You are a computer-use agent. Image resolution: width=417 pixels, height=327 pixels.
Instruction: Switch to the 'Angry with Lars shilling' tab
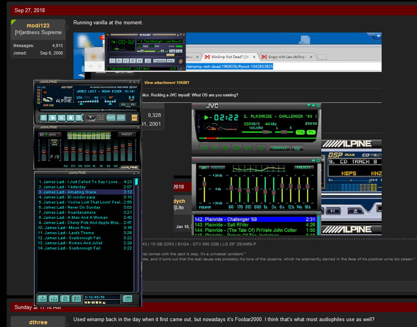tap(287, 57)
